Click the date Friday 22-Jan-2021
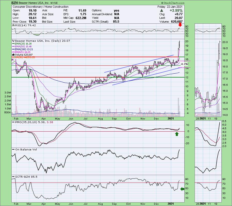Screen dimensions: 232x206 pos(170,7)
